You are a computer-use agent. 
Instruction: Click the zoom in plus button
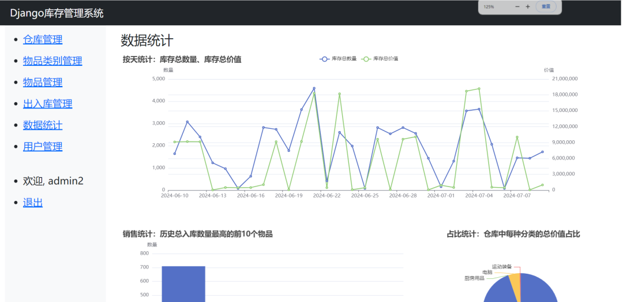pos(528,7)
